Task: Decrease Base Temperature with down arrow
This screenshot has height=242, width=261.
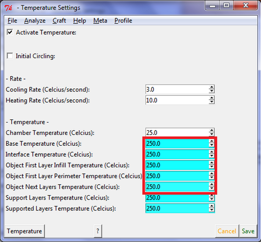Action: click(211, 145)
